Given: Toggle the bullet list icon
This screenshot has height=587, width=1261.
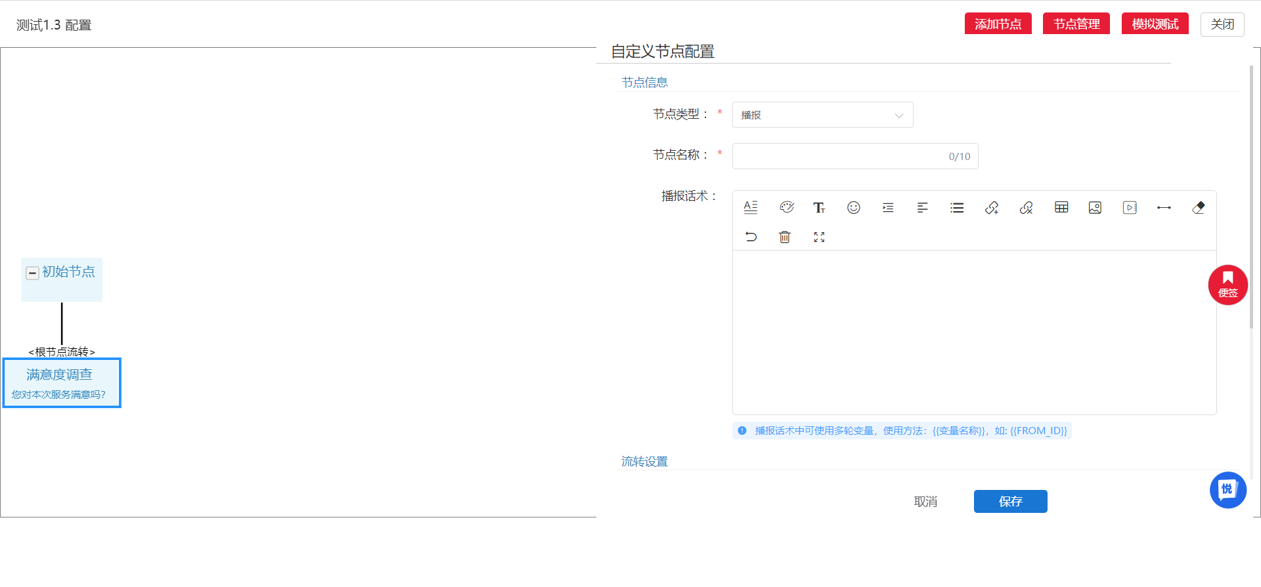Looking at the screenshot, I should [957, 207].
